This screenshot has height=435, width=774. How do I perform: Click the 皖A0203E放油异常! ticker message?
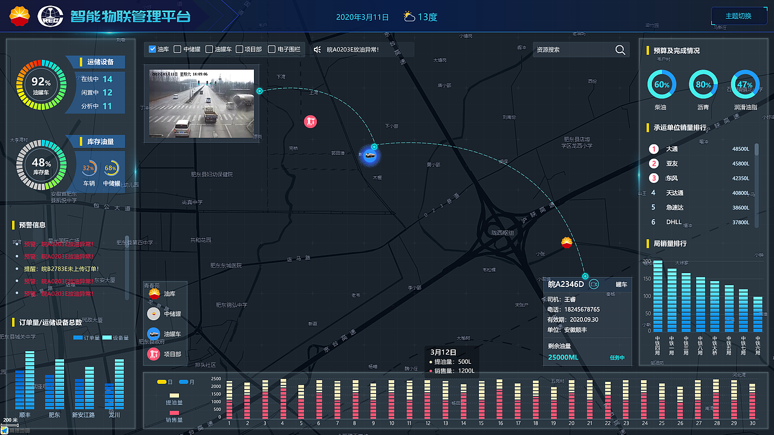tap(353, 50)
